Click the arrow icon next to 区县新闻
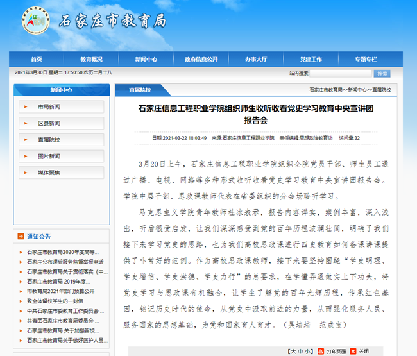The height and width of the screenshot is (356, 417). click(26, 123)
